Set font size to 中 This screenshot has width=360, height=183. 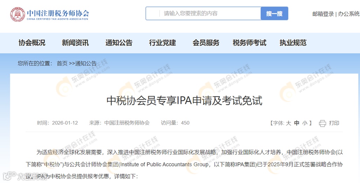coord(297,123)
